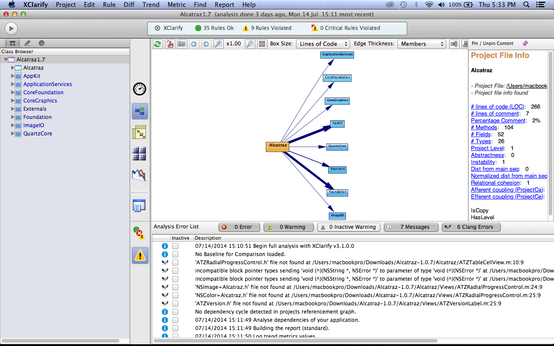Toggle Inactive checkbox for 'NSImage+Alcatraz.h' row

(x=175, y=287)
